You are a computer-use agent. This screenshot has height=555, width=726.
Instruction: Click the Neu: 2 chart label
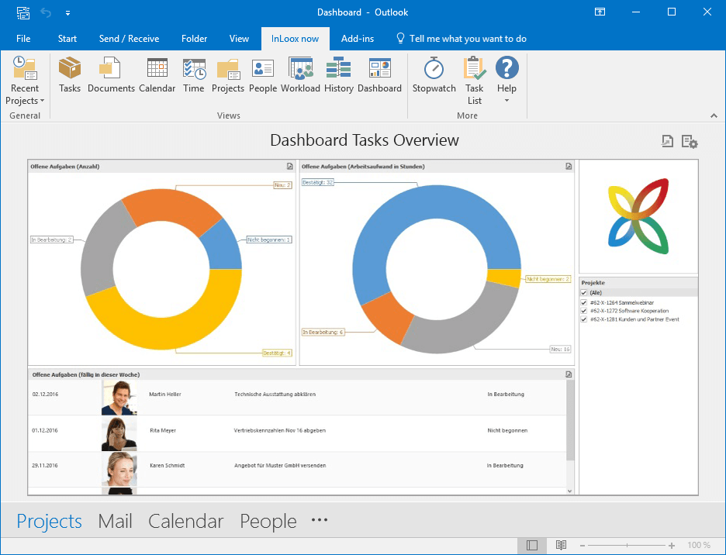click(x=282, y=185)
